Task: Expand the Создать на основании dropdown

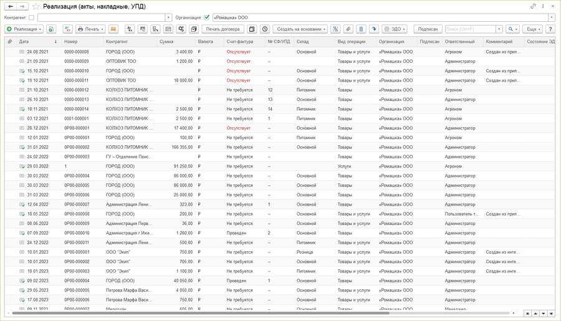Action: pyautogui.click(x=300, y=29)
